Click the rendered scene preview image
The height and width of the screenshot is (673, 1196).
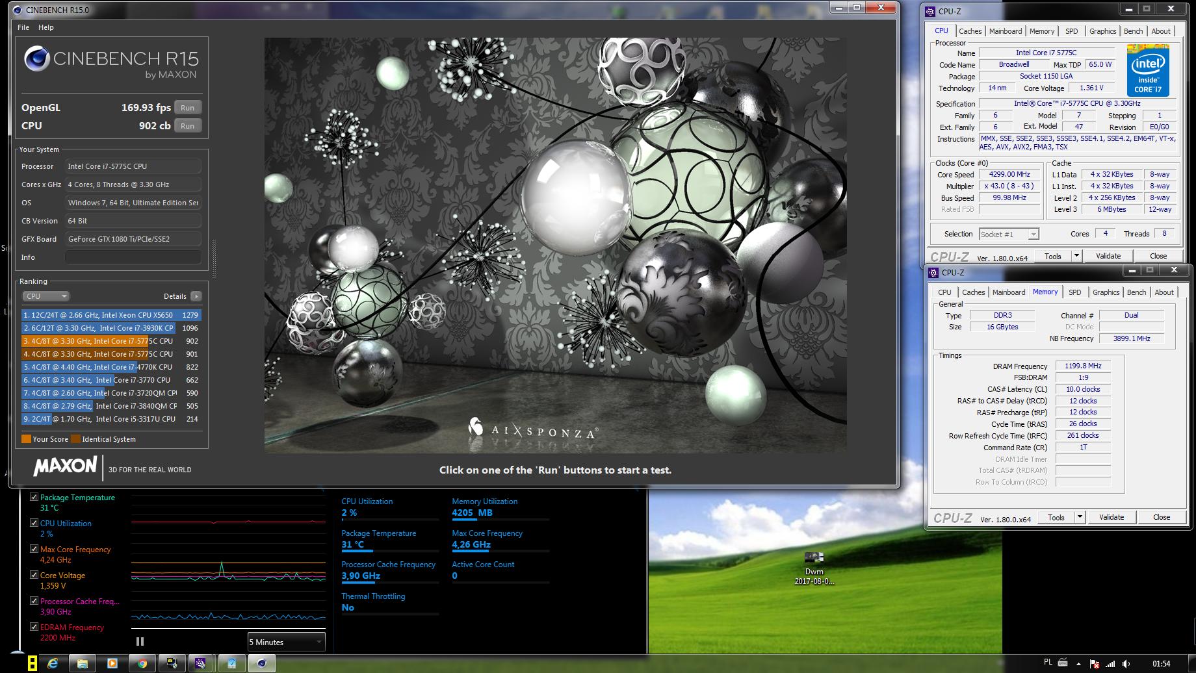555,245
